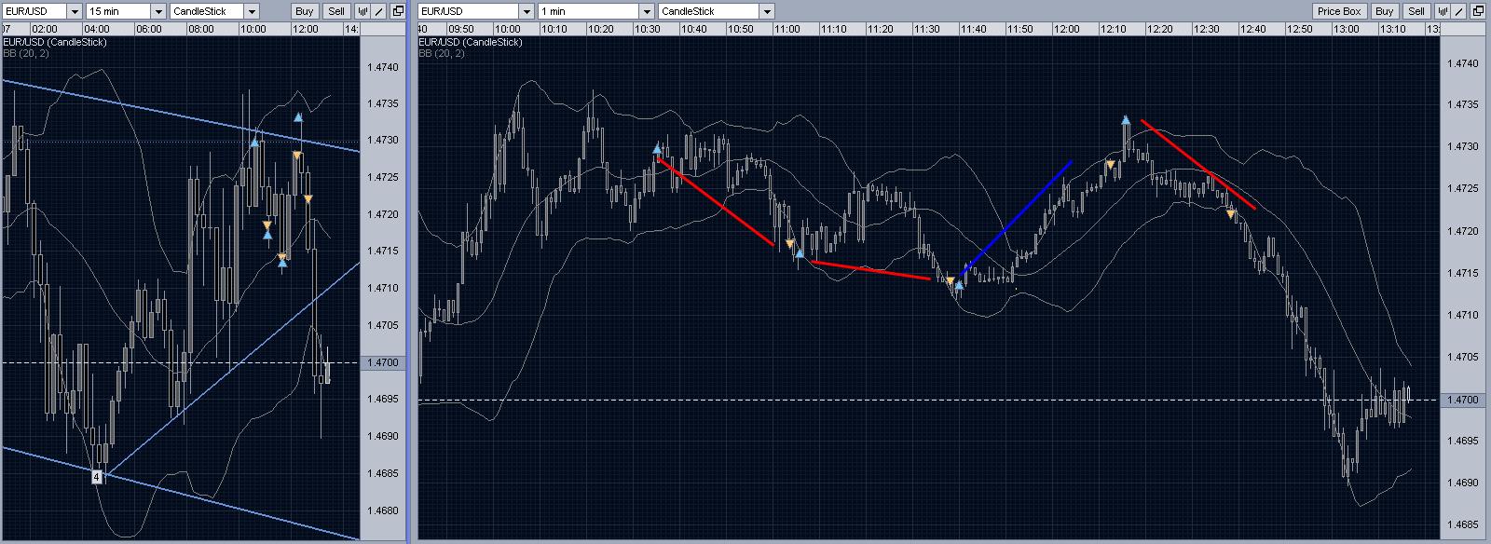The image size is (1491, 544).
Task: Click the 08:00 time label on the 15 min chart
Action: [200, 29]
